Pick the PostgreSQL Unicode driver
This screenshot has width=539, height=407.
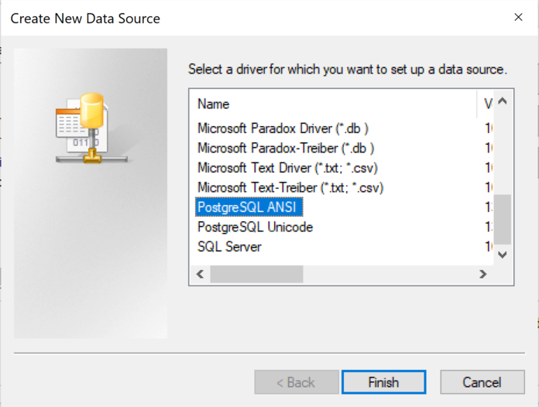pyautogui.click(x=255, y=227)
